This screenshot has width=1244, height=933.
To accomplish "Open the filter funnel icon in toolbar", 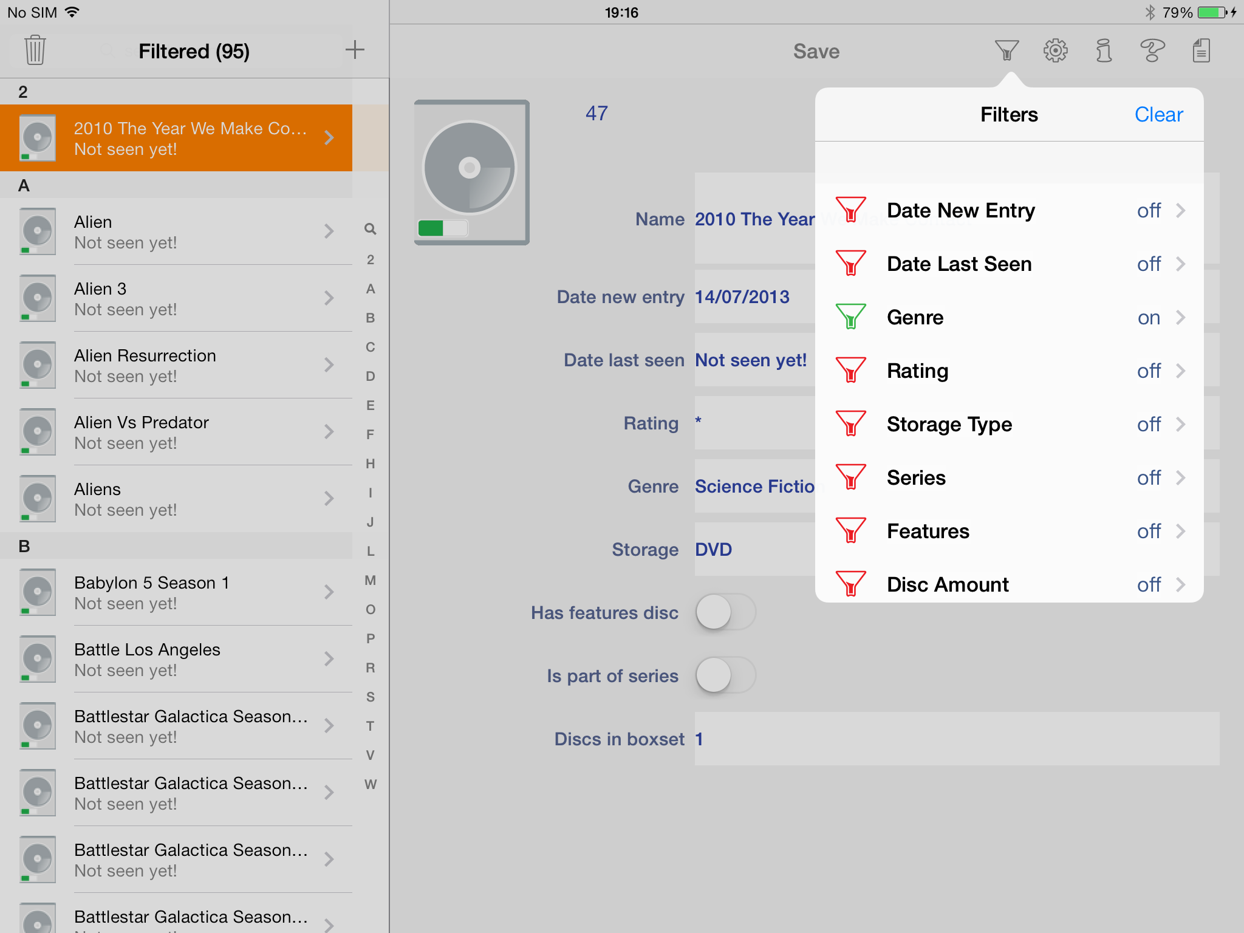I will pyautogui.click(x=1006, y=50).
